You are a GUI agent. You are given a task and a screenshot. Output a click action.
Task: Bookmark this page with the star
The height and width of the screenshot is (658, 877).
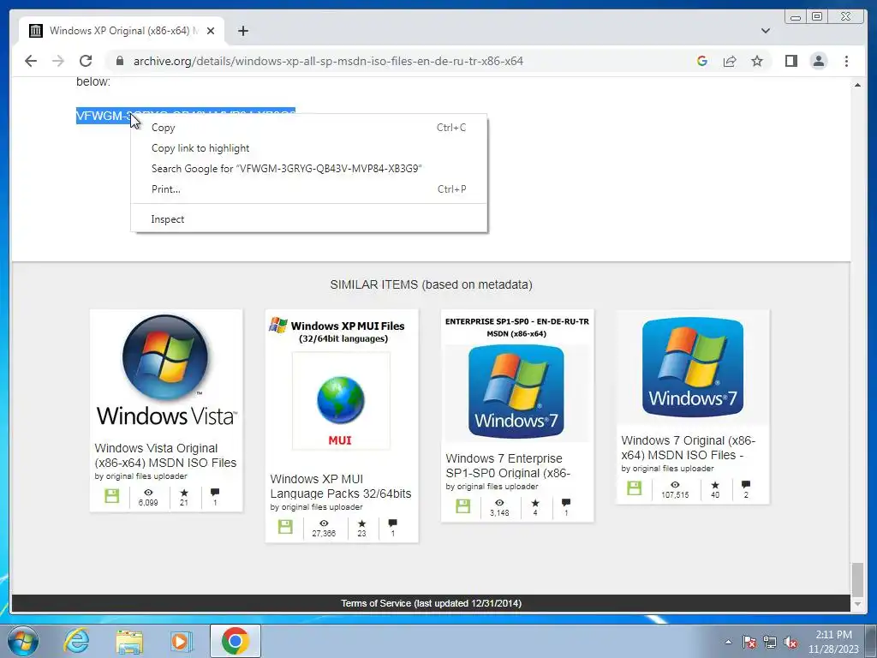coord(757,61)
